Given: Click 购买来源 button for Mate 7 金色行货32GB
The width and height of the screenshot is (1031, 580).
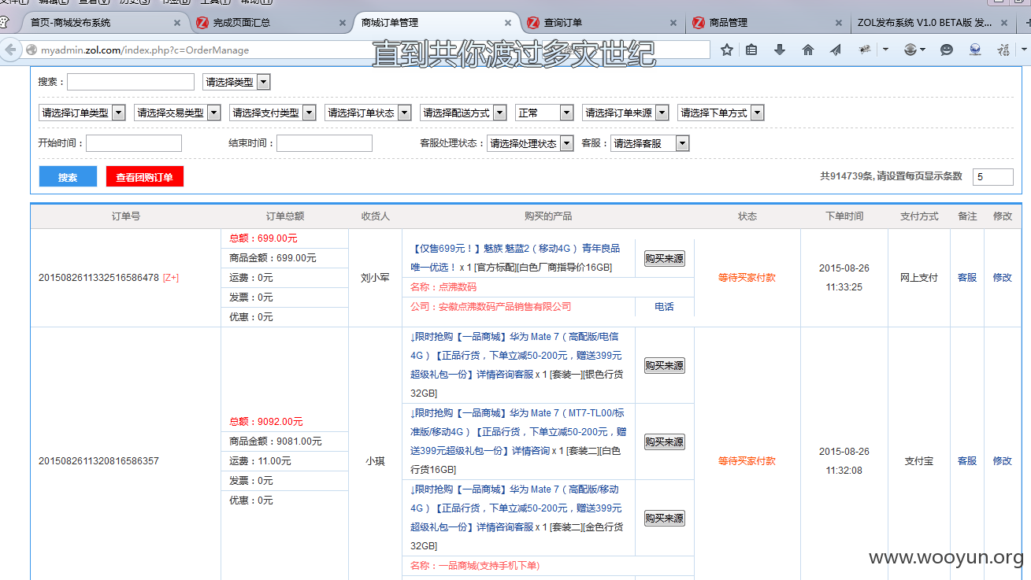Looking at the screenshot, I should [x=665, y=518].
